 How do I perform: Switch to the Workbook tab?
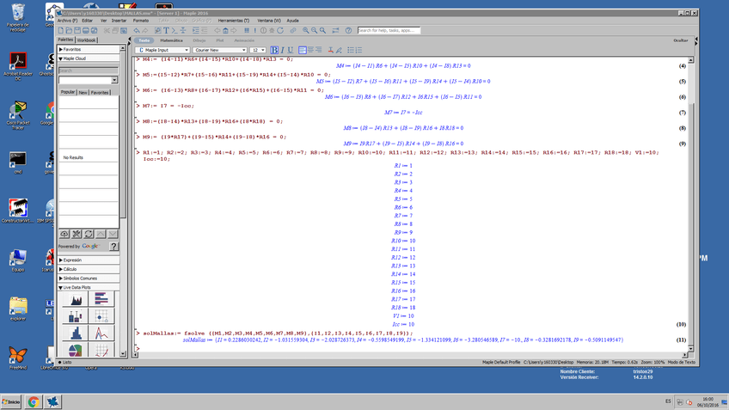[87, 40]
